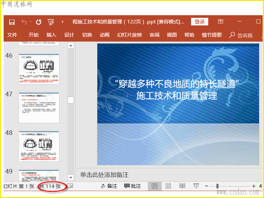Select slide thumbnail 47
Viewport: 264px width, 198px height.
(x=39, y=108)
